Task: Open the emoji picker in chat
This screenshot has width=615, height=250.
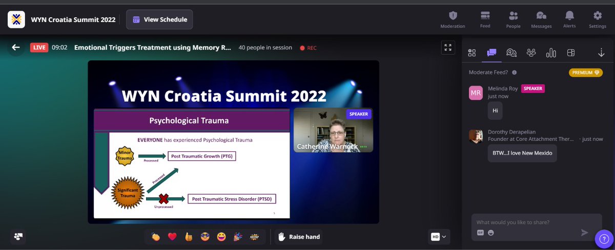Action: coord(491,233)
